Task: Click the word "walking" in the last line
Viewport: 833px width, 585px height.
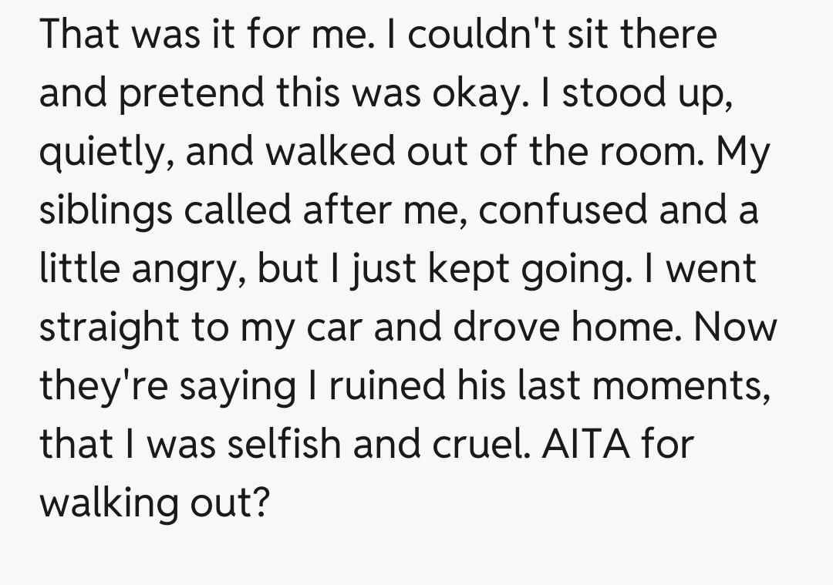Action: click(x=109, y=504)
